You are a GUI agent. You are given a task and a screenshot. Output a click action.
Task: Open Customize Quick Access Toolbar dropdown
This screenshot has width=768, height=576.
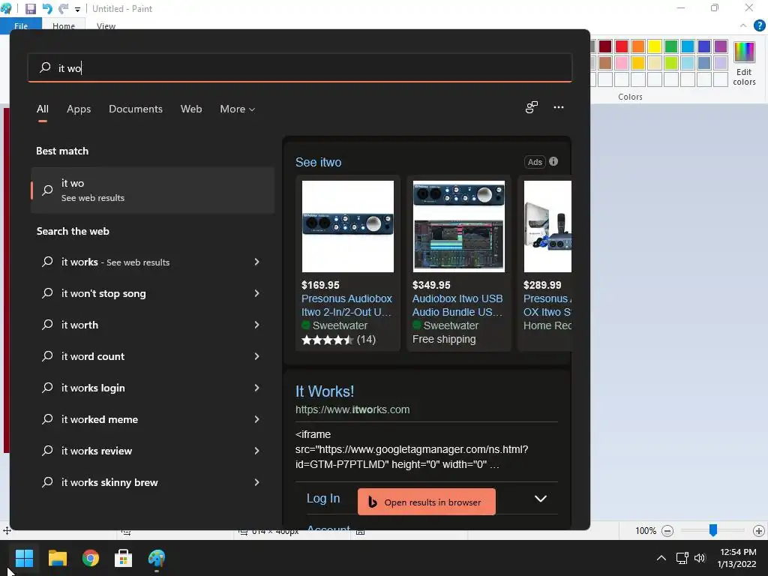click(x=77, y=9)
